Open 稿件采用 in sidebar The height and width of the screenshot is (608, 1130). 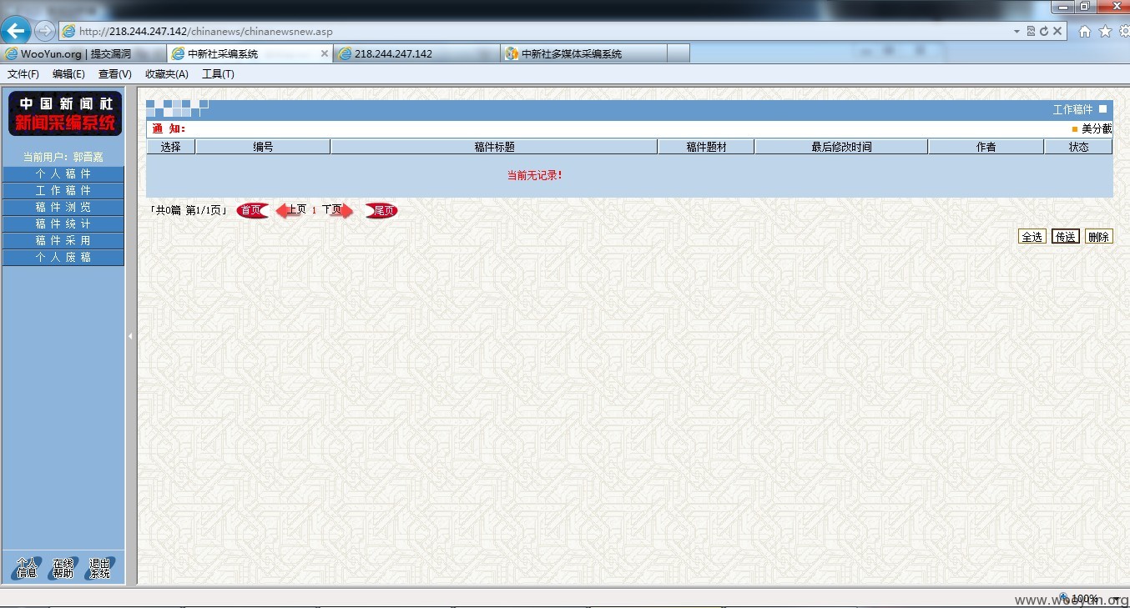click(x=63, y=240)
